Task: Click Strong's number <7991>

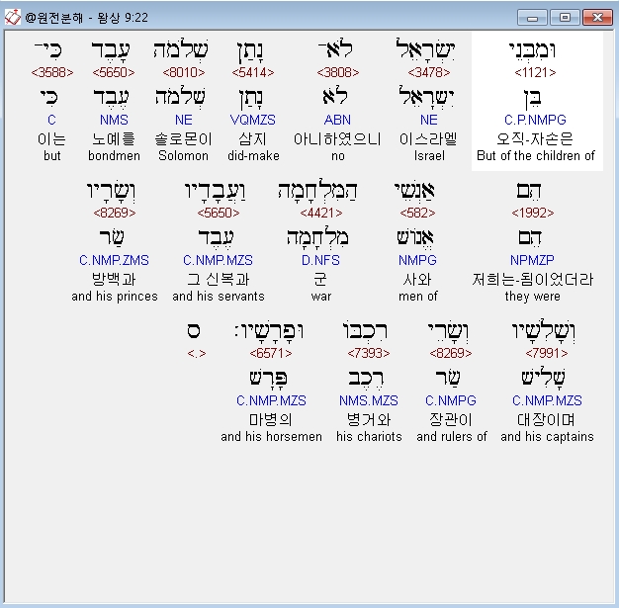Action: pyautogui.click(x=547, y=353)
